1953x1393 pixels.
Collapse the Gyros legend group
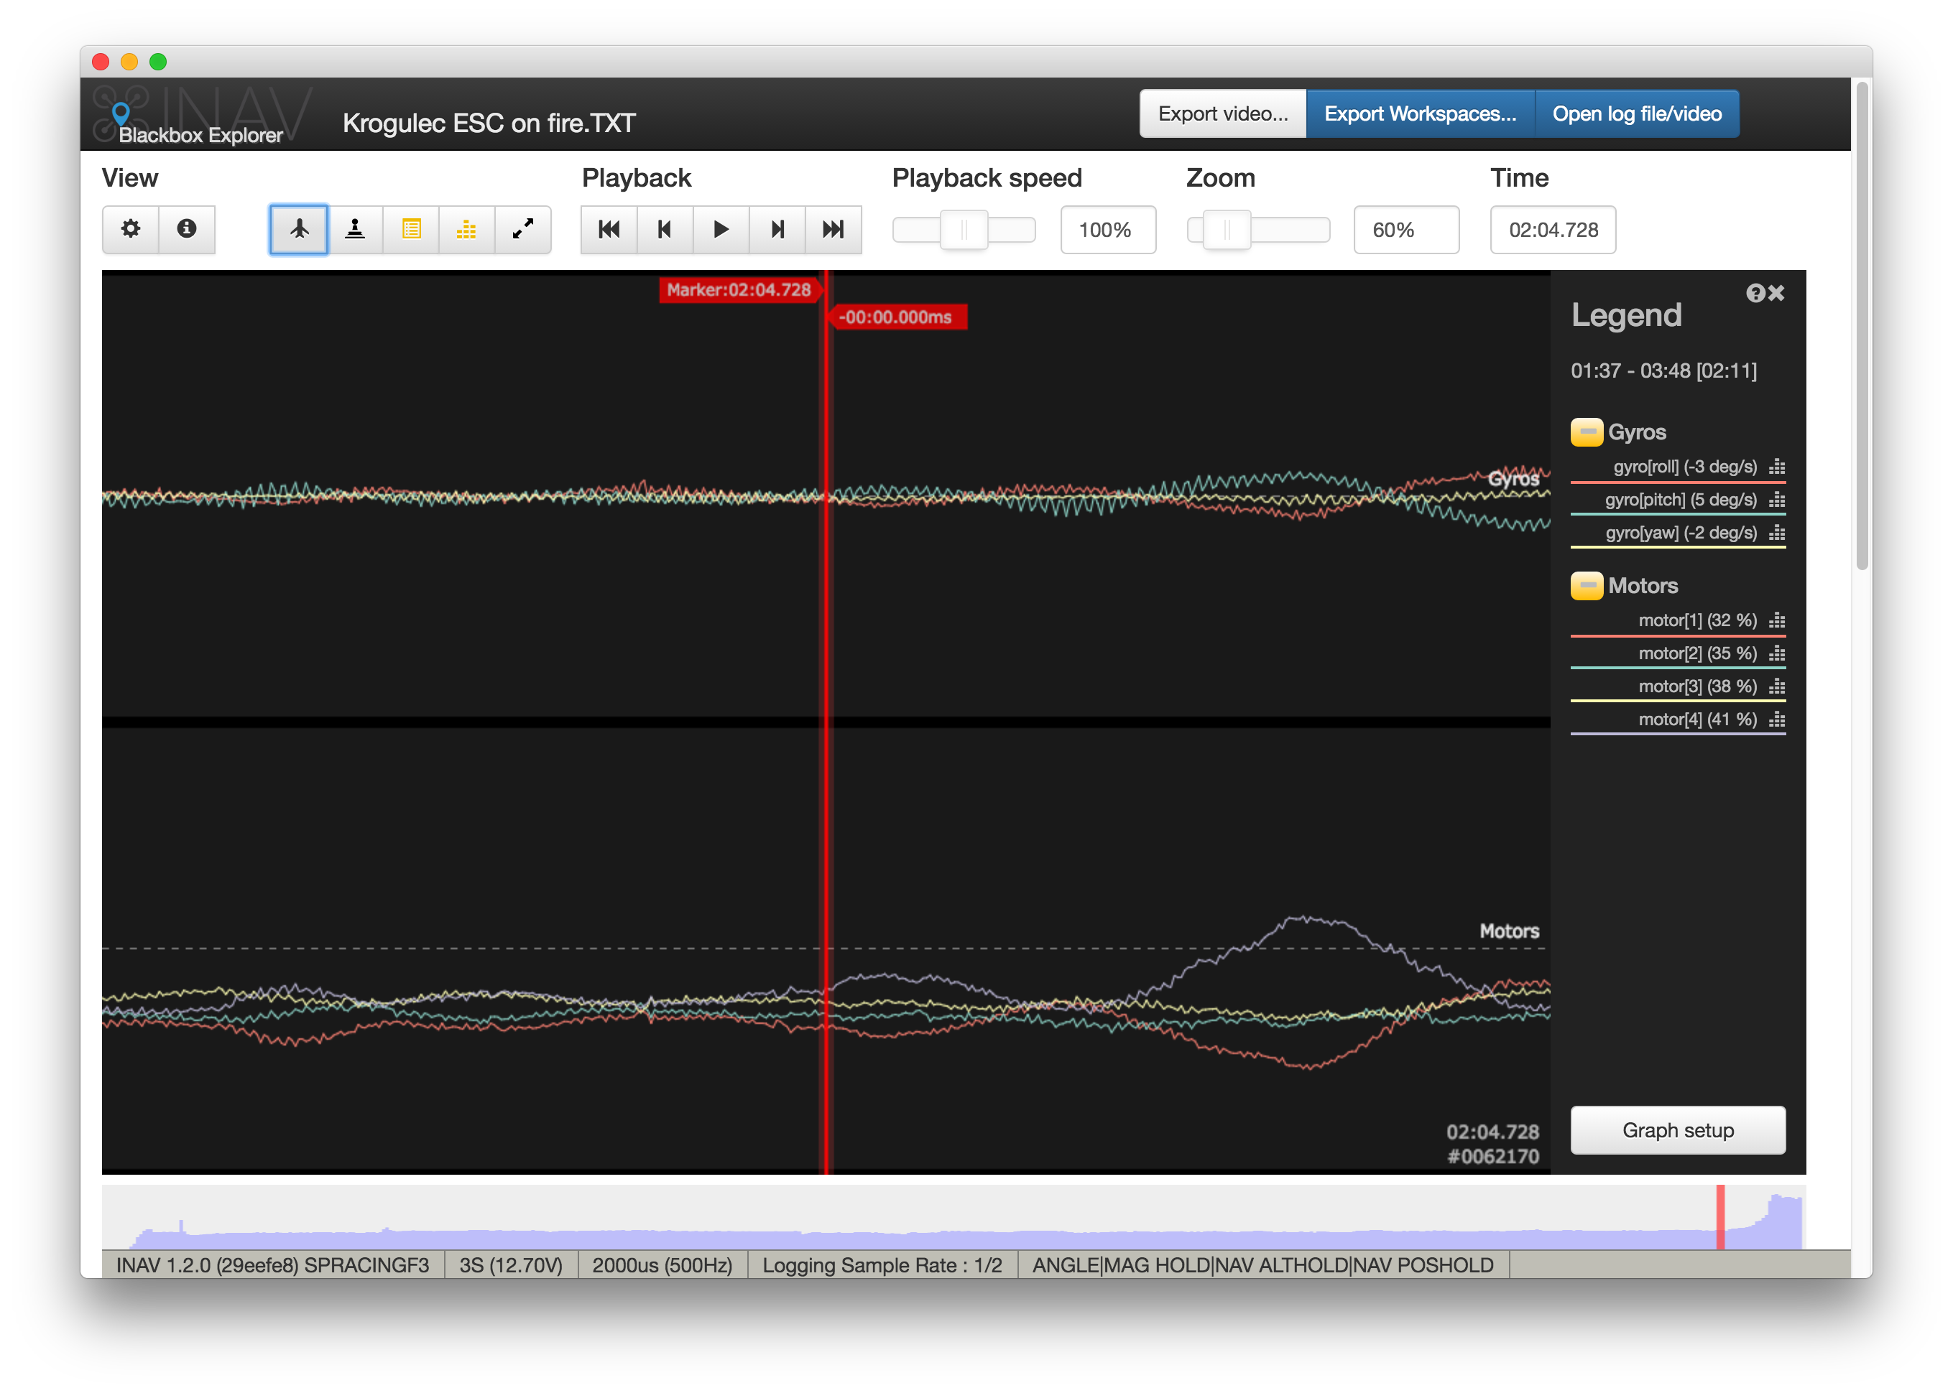[x=1586, y=432]
